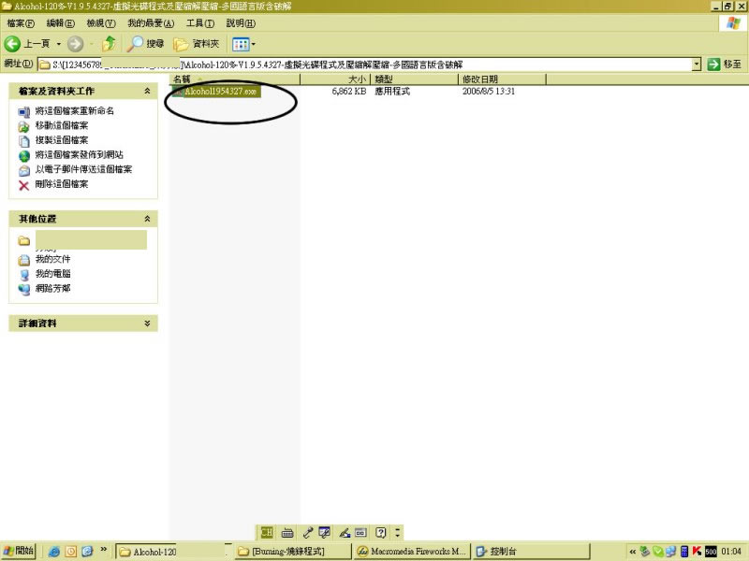This screenshot has width=749, height=561.
Task: Sort by the 大小 column header
Action: tap(335, 79)
